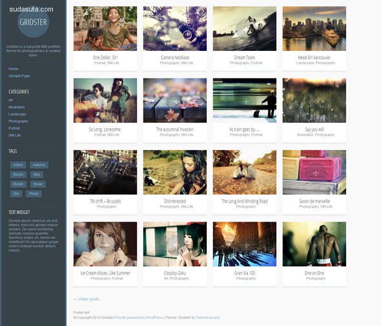Click the Dream Team surfing image
381x326 pixels.
pyautogui.click(x=245, y=28)
